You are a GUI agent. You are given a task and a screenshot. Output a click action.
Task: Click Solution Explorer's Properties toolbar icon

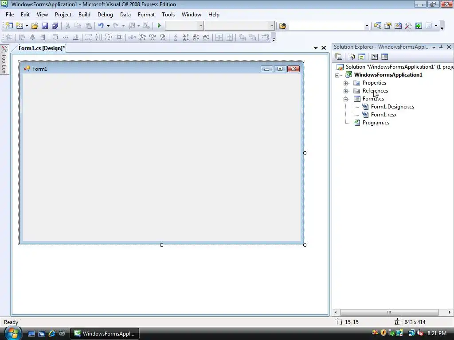point(339,57)
